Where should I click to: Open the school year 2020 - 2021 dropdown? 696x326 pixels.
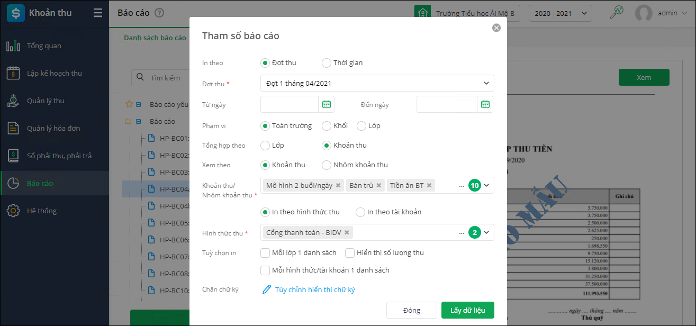pyautogui.click(x=560, y=13)
